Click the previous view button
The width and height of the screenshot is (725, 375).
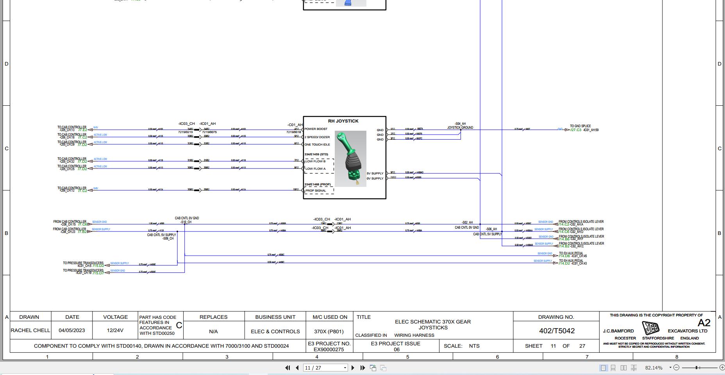pyautogui.click(x=373, y=368)
